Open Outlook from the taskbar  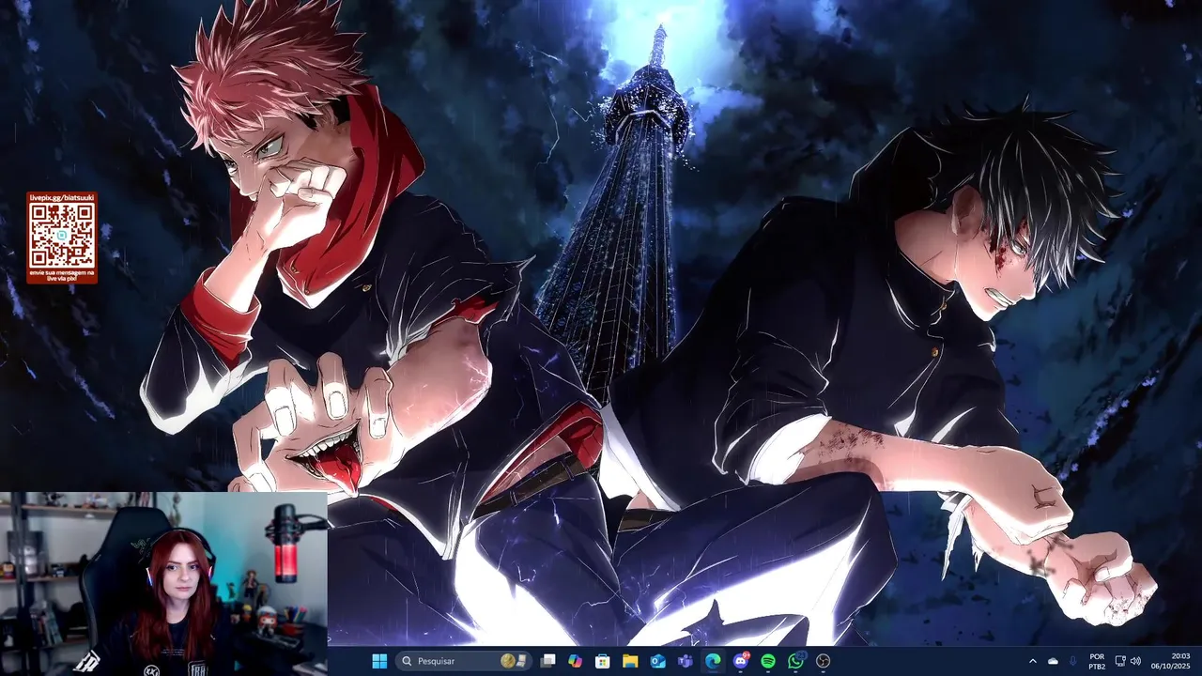pos(658,661)
